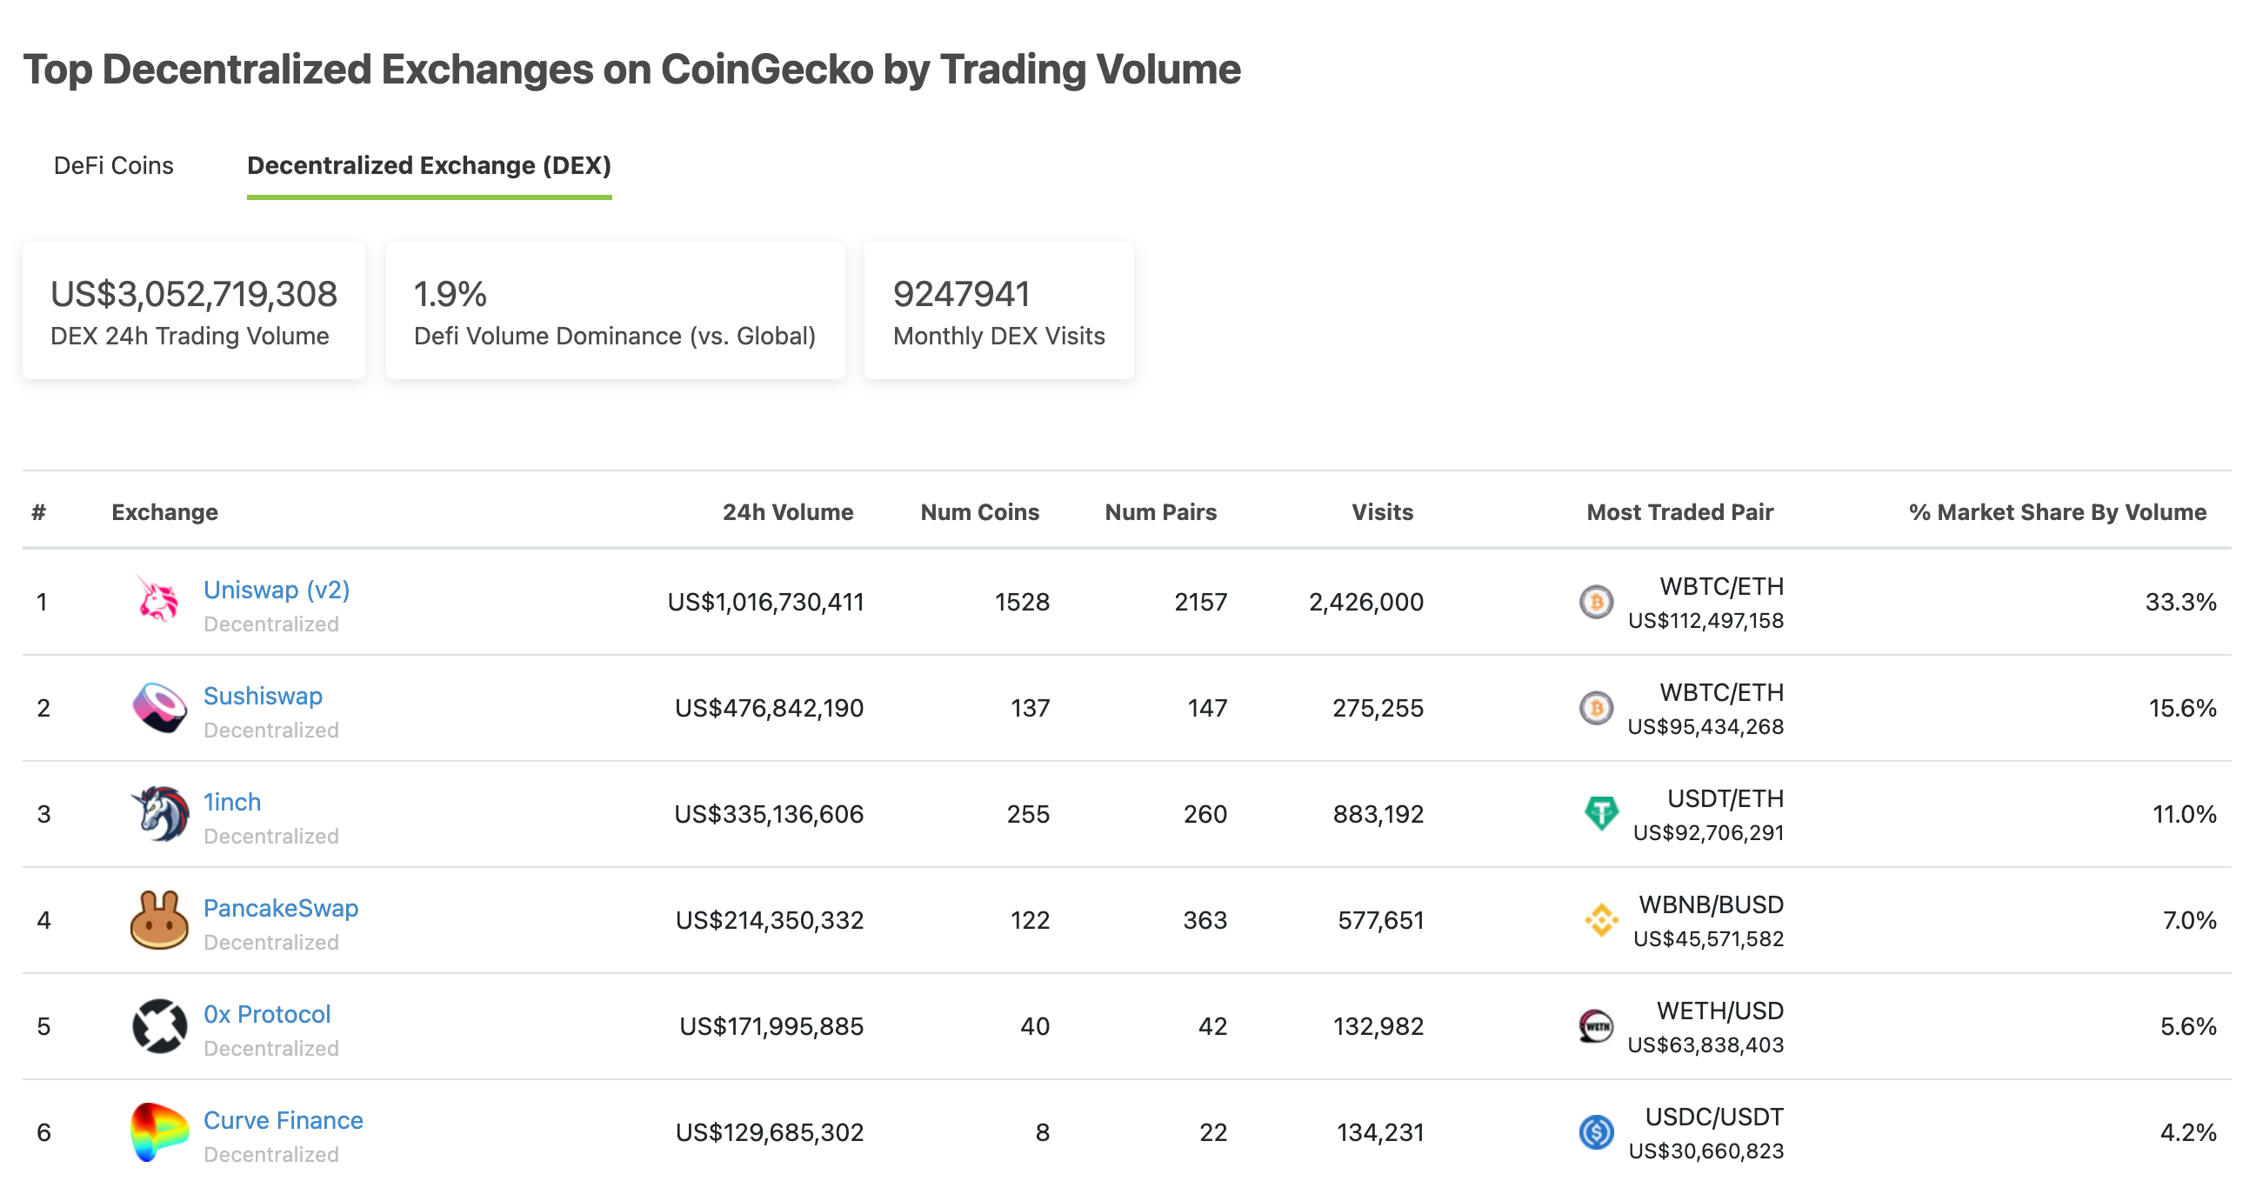
Task: Click the US$476,842,190 volume value
Action: point(769,707)
